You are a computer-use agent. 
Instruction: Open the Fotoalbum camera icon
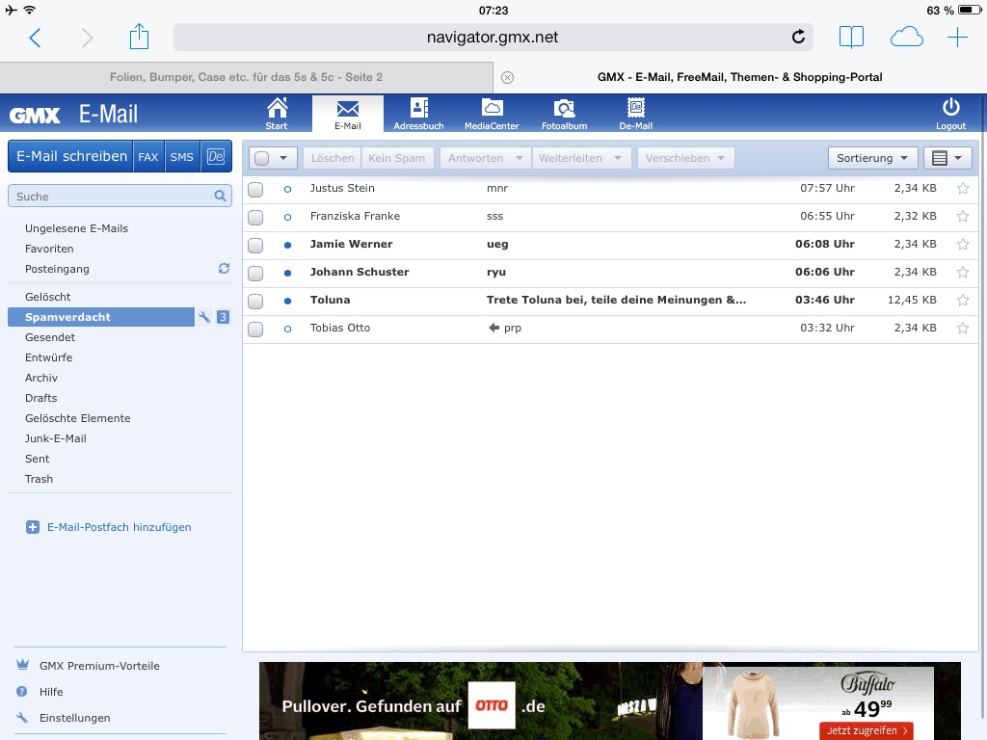point(564,112)
